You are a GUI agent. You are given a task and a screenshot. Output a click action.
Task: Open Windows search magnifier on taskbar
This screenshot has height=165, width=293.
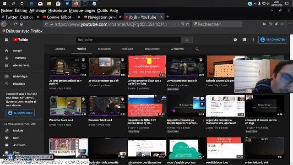(13, 4)
